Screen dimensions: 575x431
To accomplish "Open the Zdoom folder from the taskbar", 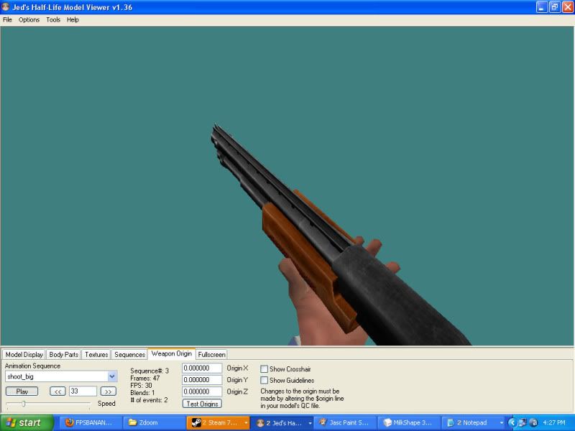I will click(154, 422).
